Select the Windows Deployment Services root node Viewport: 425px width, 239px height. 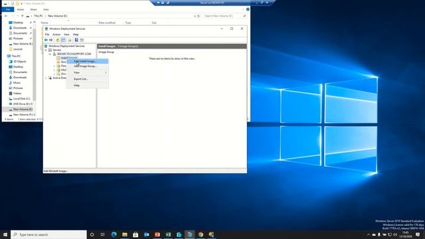[x=66, y=46]
